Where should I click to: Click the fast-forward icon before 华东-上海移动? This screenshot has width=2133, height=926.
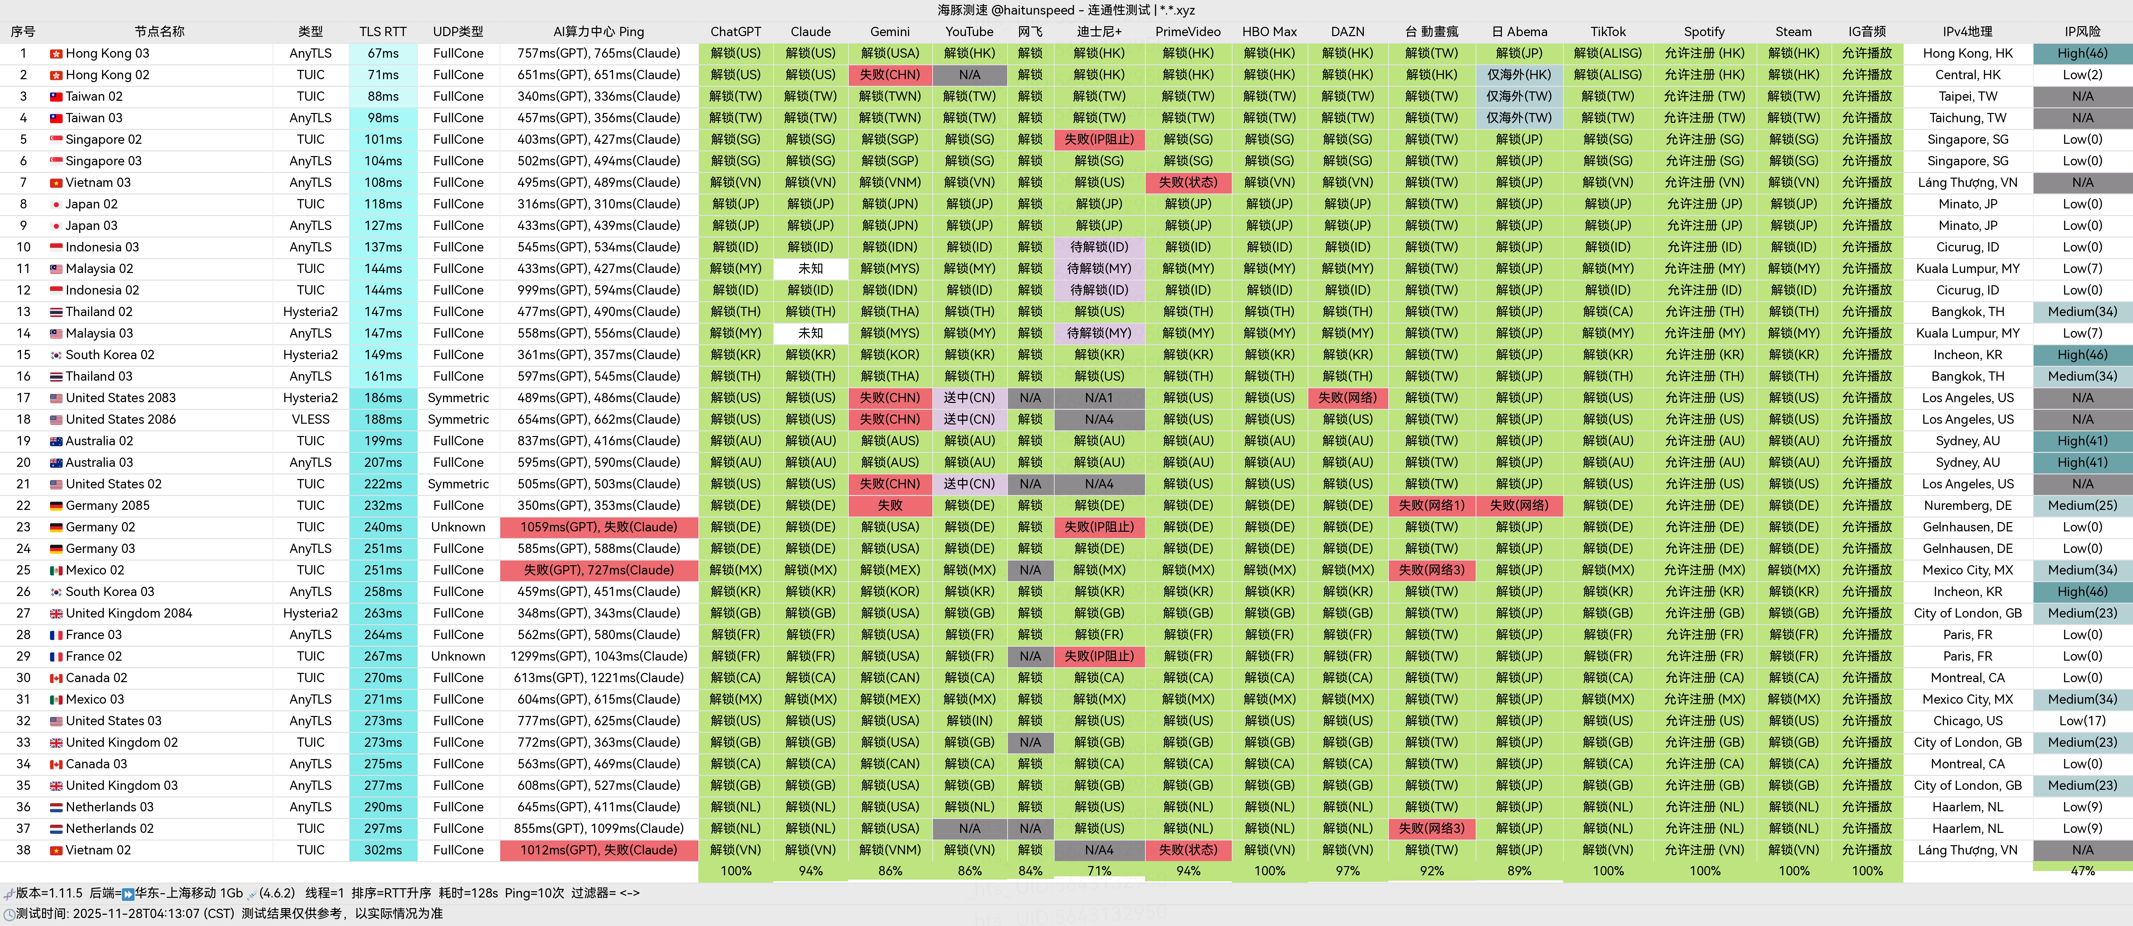click(x=128, y=894)
